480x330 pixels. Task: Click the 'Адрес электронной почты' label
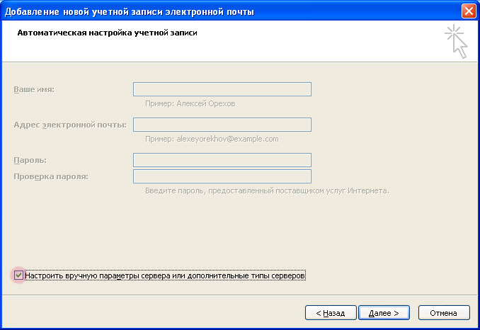click(69, 125)
